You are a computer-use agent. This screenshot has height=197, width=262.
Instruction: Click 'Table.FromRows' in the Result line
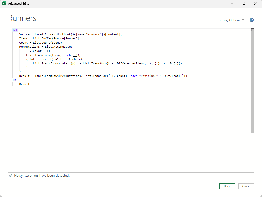(47, 76)
